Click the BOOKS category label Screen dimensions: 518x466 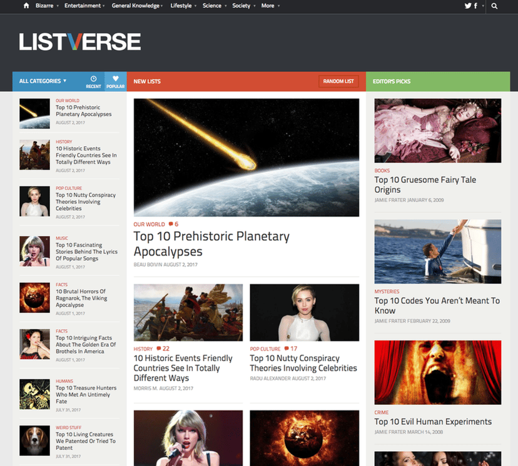tap(382, 171)
